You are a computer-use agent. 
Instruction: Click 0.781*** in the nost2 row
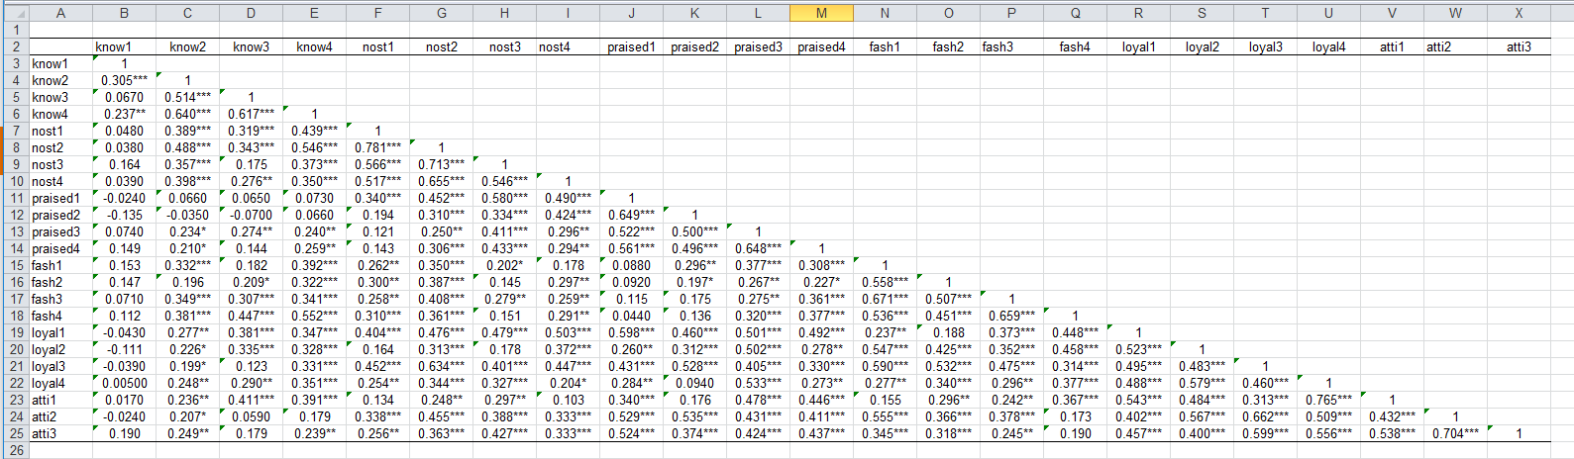[x=377, y=147]
